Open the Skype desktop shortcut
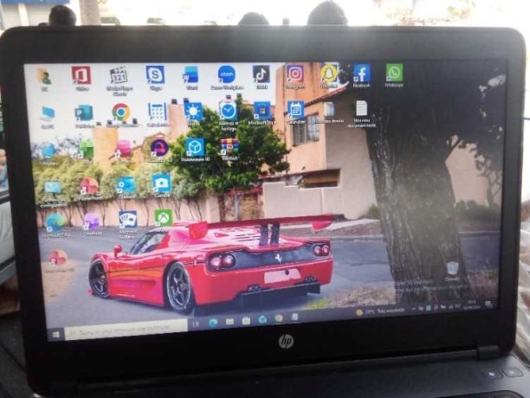The height and width of the screenshot is (398, 530). (155, 78)
